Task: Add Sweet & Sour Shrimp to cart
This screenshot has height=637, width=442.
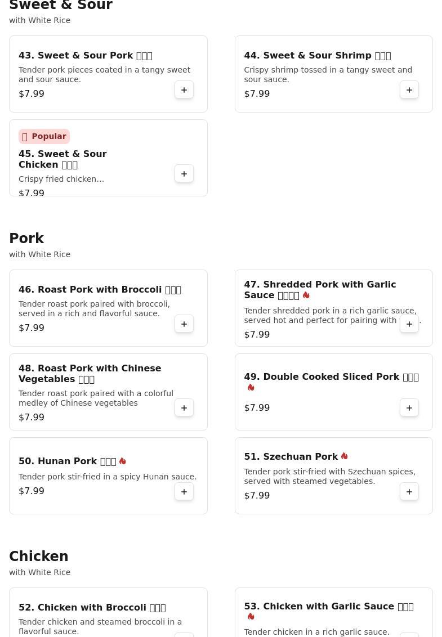Action: coord(409,90)
